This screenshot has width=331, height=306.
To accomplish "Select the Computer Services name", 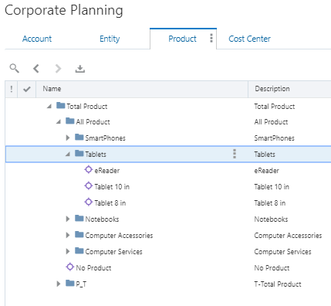I will point(113,252).
